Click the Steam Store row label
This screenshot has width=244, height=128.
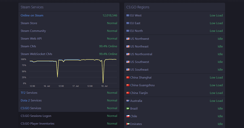pyautogui.click(x=29, y=23)
